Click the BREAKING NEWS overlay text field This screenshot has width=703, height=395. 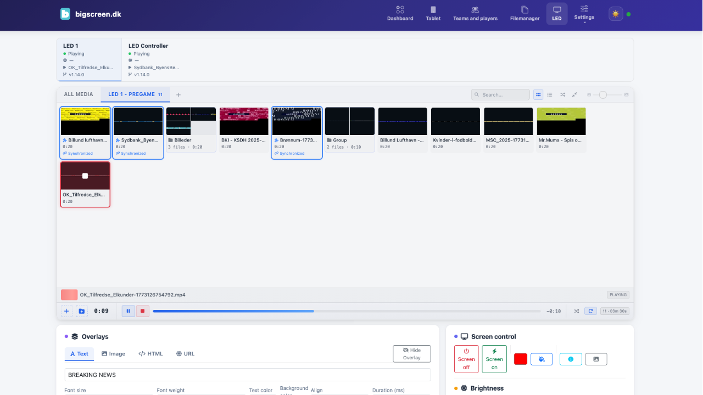click(x=247, y=374)
